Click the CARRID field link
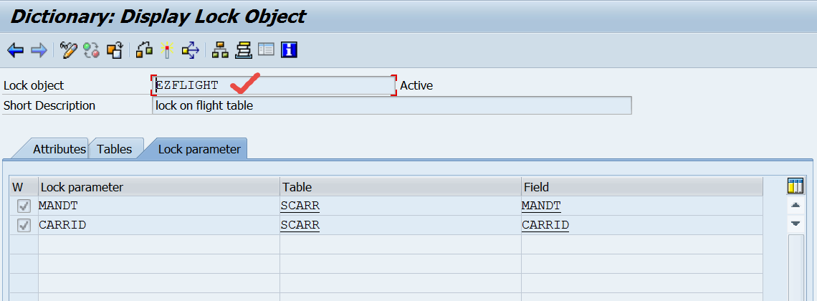 pos(545,225)
